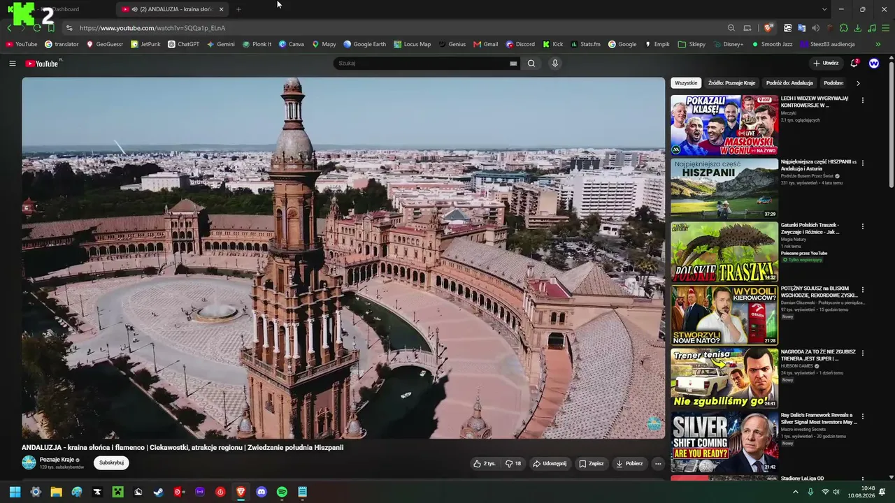Click the YouTube search magnifier button

(531, 64)
